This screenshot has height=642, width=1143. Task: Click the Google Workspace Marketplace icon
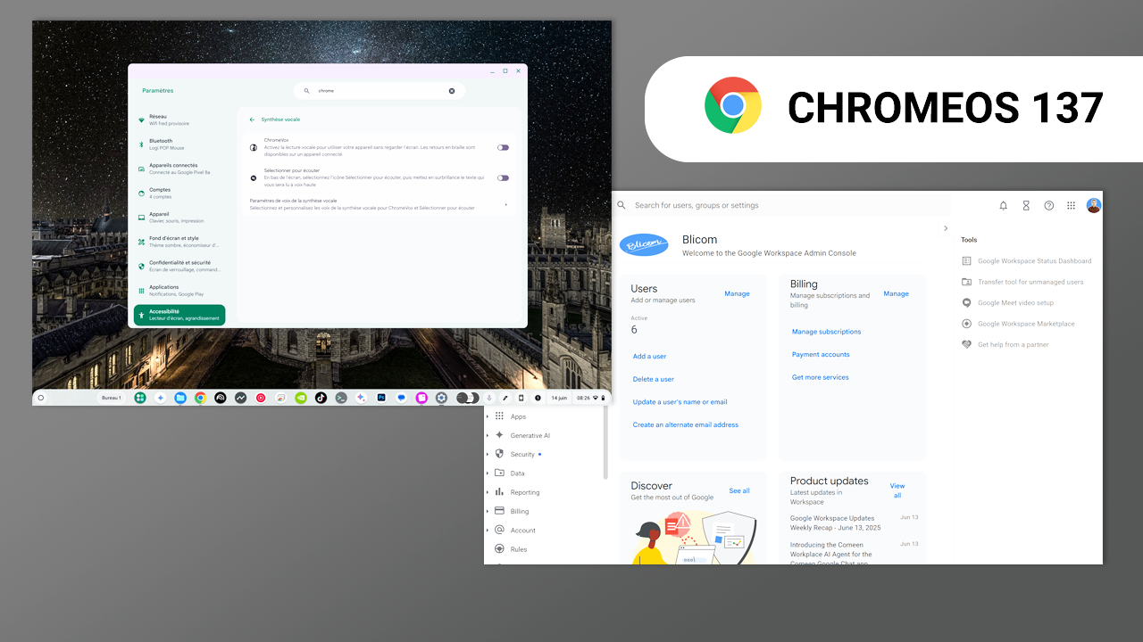(x=966, y=324)
